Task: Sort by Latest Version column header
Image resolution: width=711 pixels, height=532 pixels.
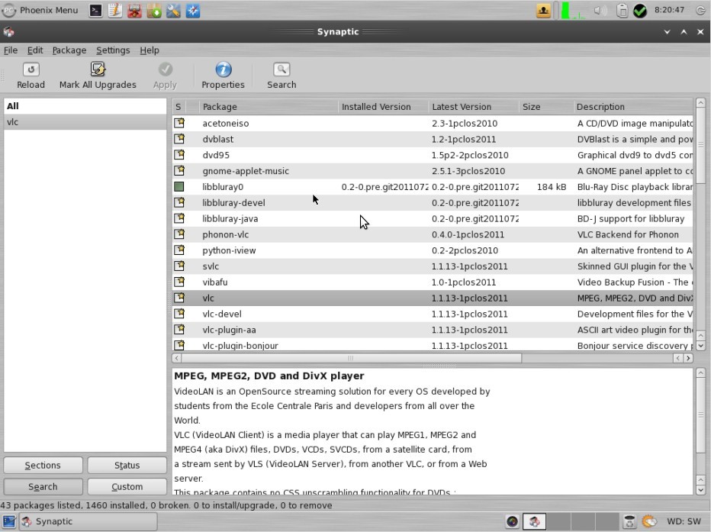Action: 474,107
